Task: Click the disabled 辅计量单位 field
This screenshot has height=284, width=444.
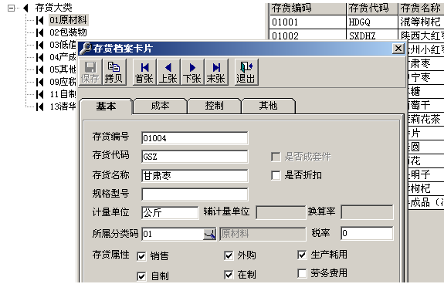Action: click(280, 212)
